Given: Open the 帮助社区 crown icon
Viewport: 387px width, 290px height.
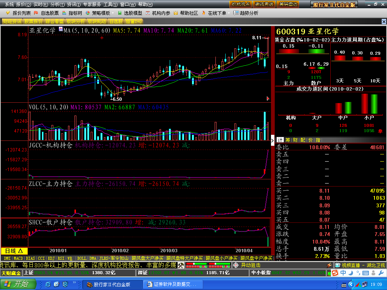Looking at the screenshot, I should click(175, 13).
